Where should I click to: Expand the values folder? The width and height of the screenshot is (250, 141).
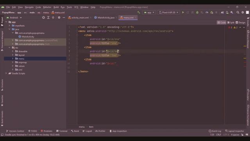12,66
